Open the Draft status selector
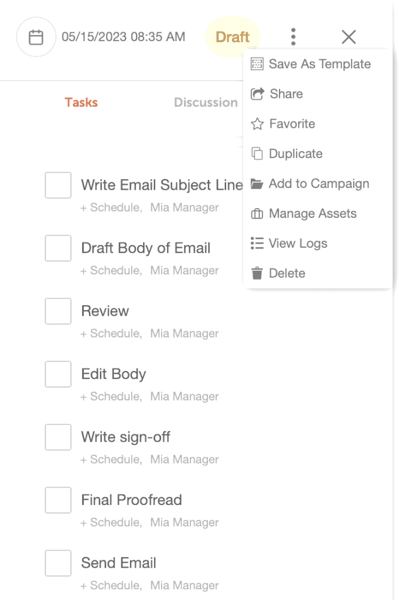The width and height of the screenshot is (399, 600). point(233,36)
